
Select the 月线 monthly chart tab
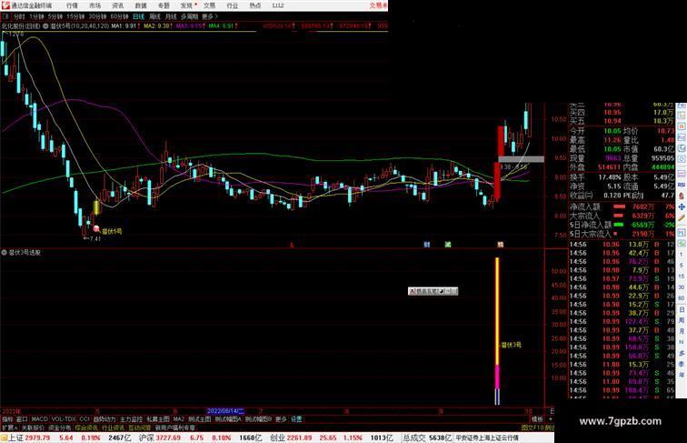[x=171, y=16]
